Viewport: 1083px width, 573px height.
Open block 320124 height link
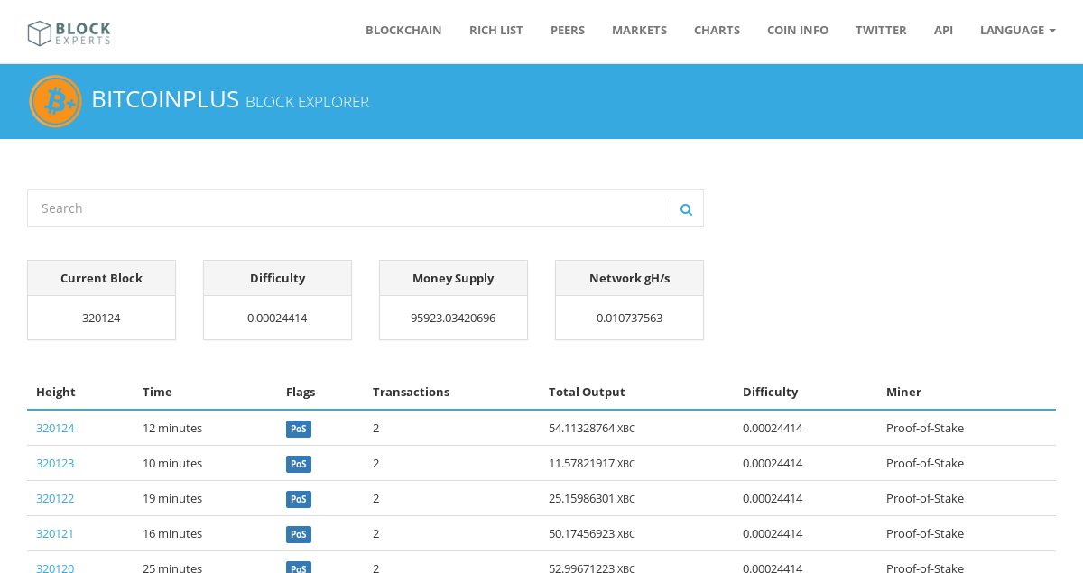pos(55,428)
